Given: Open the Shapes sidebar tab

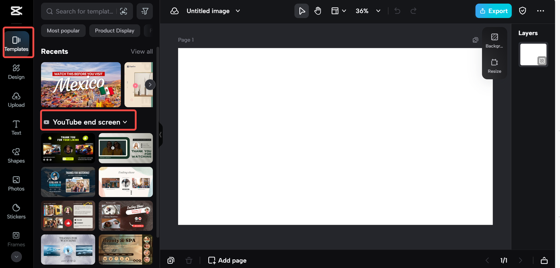Looking at the screenshot, I should pyautogui.click(x=16, y=156).
